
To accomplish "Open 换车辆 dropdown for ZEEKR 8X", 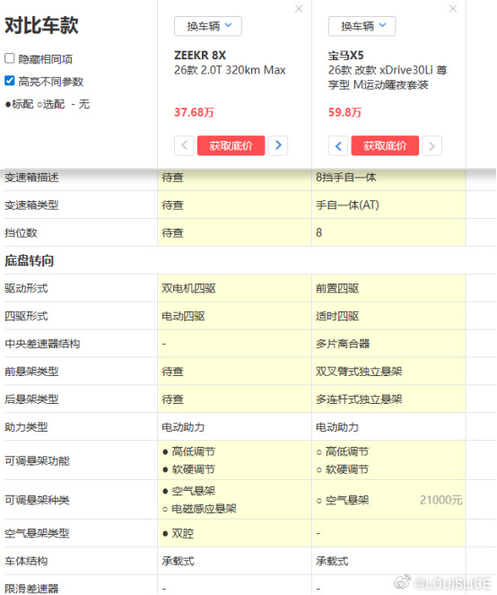I will (208, 26).
